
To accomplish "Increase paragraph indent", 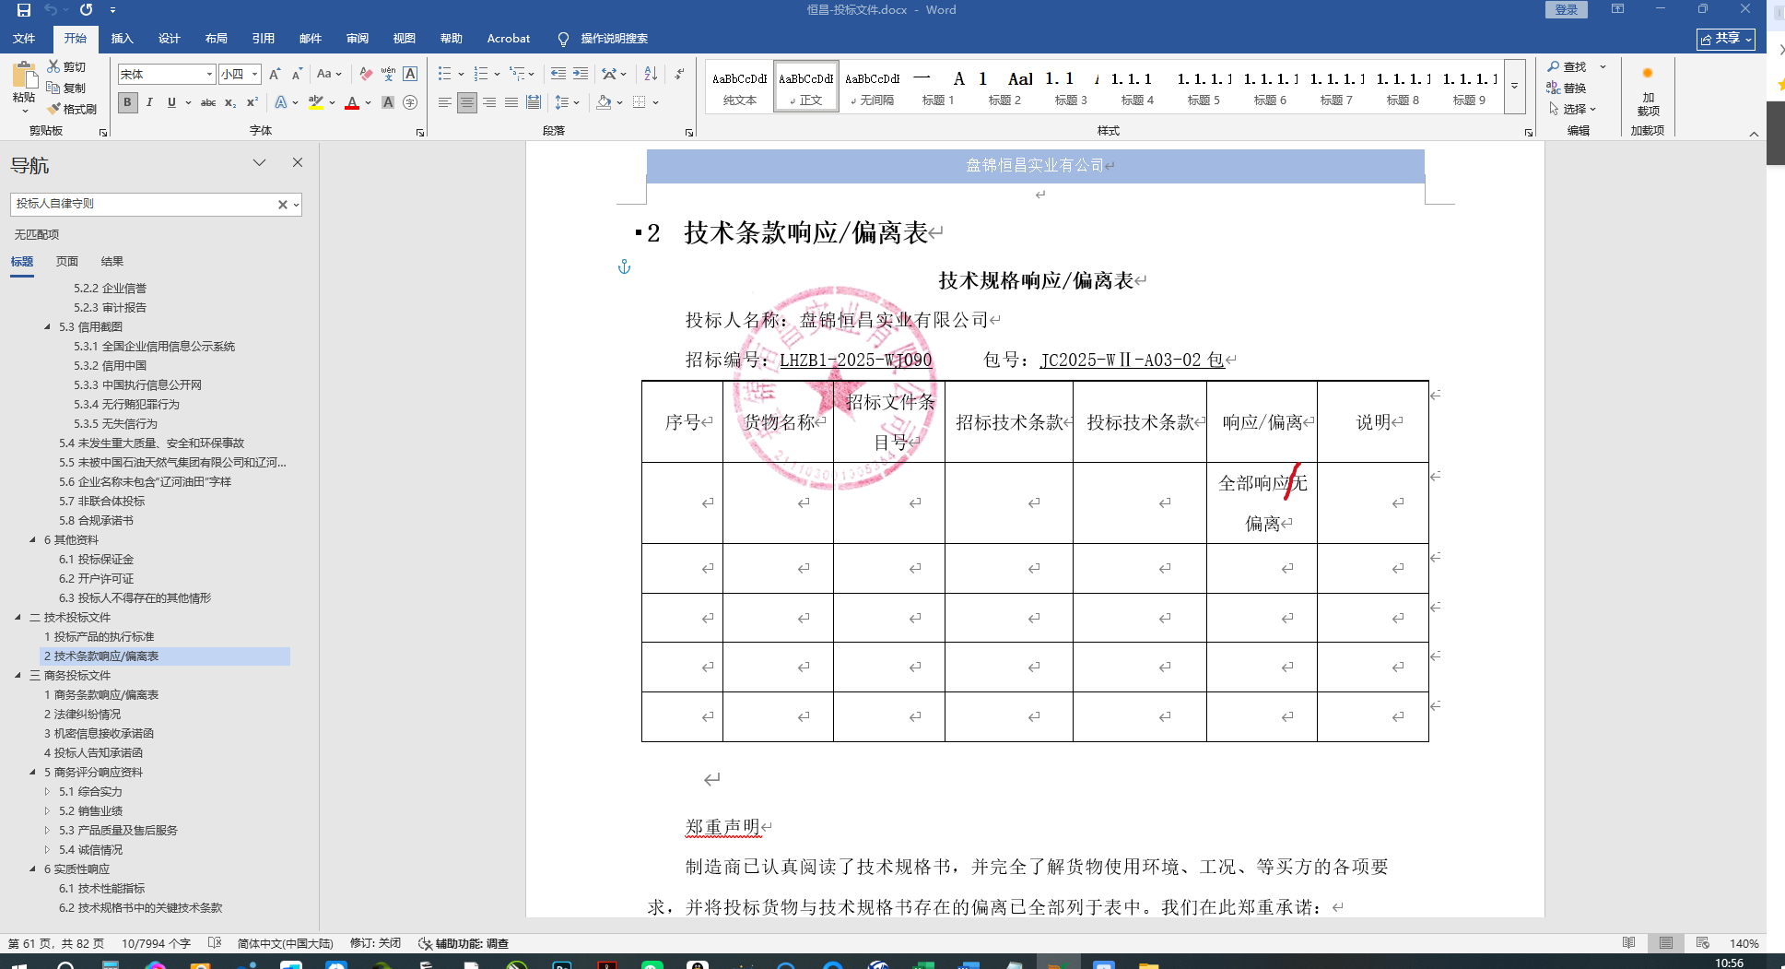I will click(580, 74).
